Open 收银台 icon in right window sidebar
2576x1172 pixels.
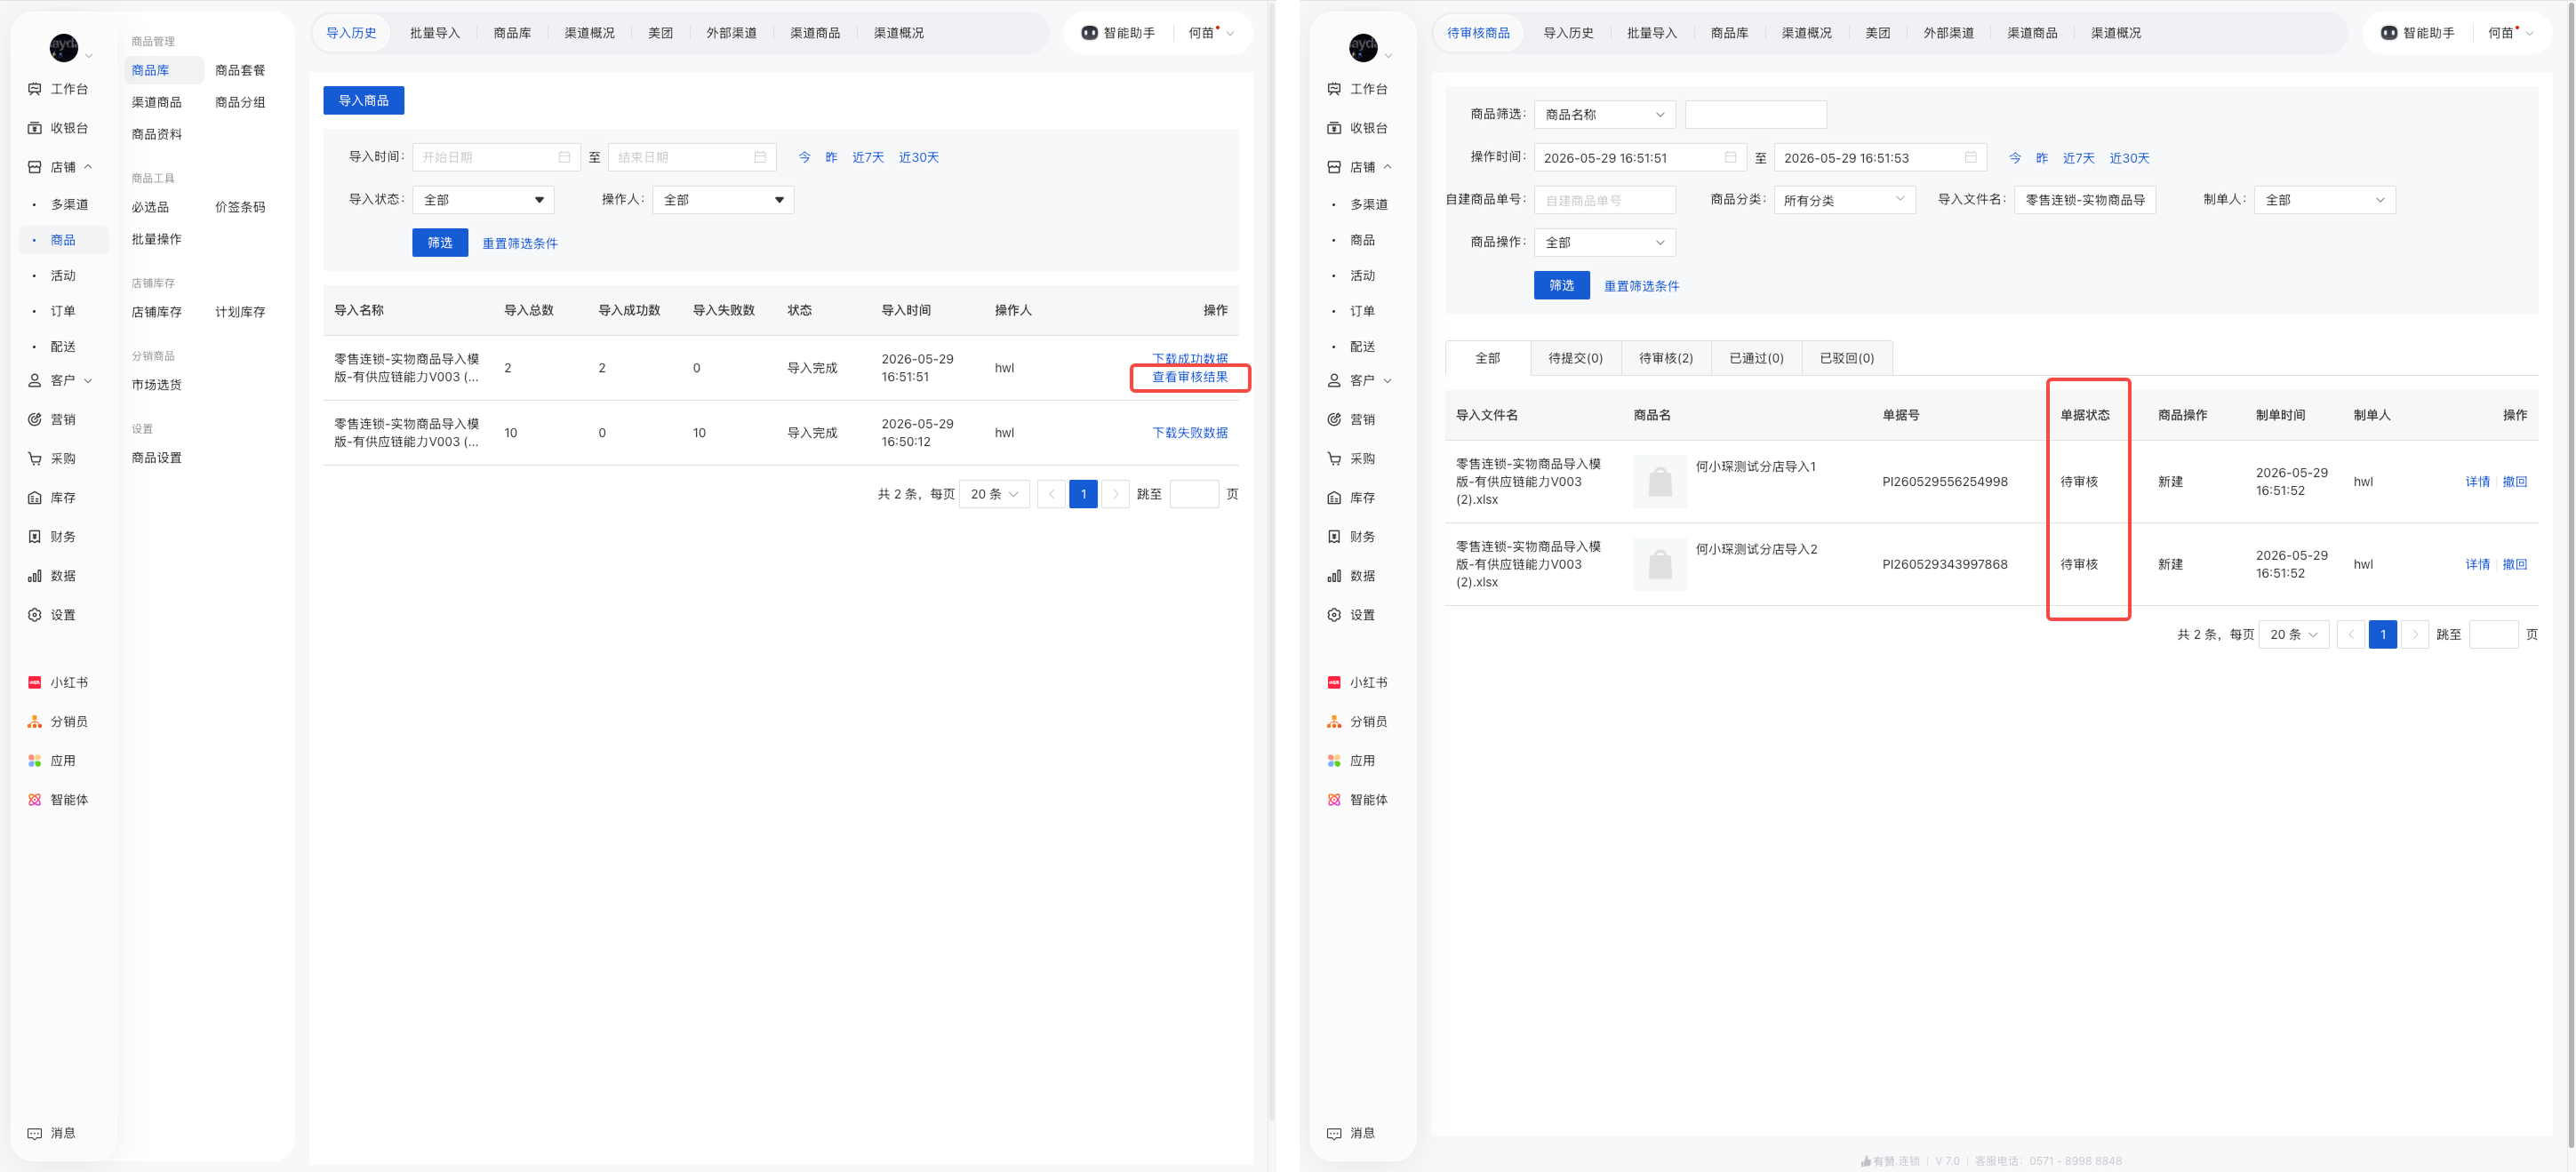point(1333,128)
